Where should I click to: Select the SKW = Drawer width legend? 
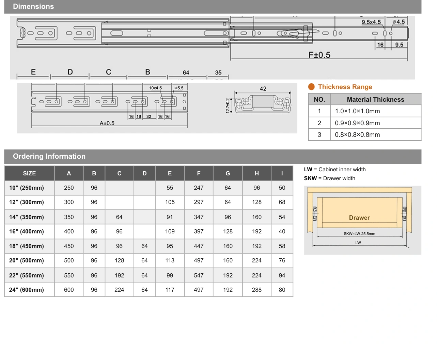pos(330,178)
